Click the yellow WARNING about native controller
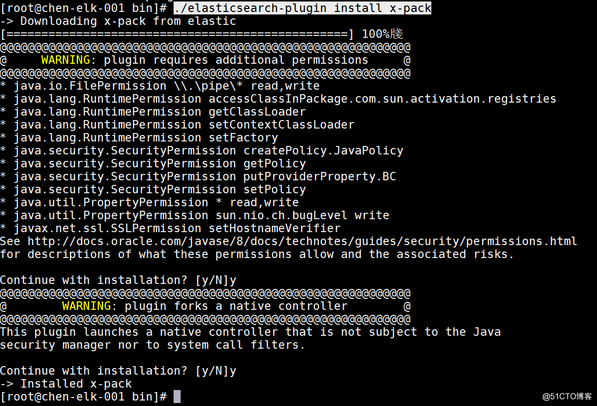The image size is (597, 406). point(87,306)
